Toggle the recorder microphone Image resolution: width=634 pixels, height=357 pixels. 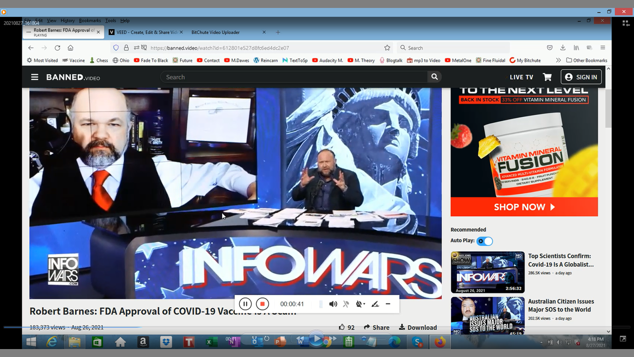point(346,304)
